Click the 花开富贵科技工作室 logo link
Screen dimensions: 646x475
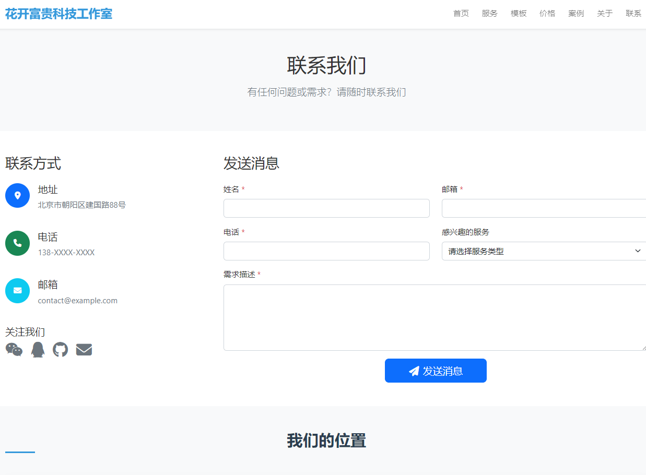(x=58, y=14)
